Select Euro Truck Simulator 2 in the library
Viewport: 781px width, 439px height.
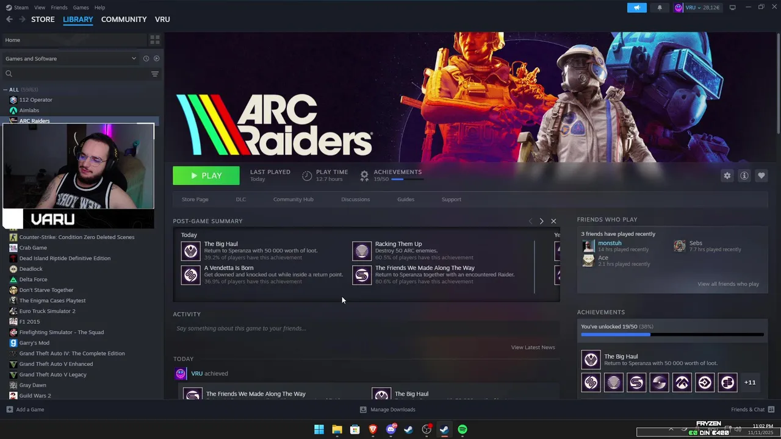(47, 311)
